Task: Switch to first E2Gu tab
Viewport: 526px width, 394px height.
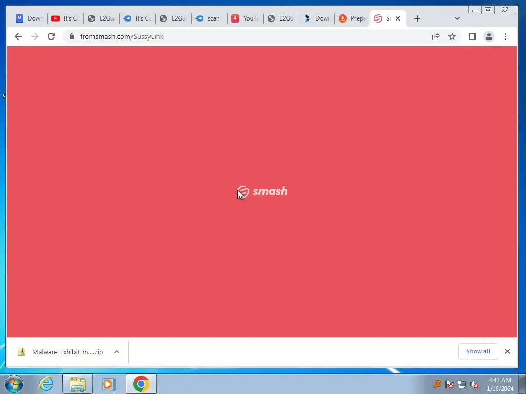Action: coord(101,18)
